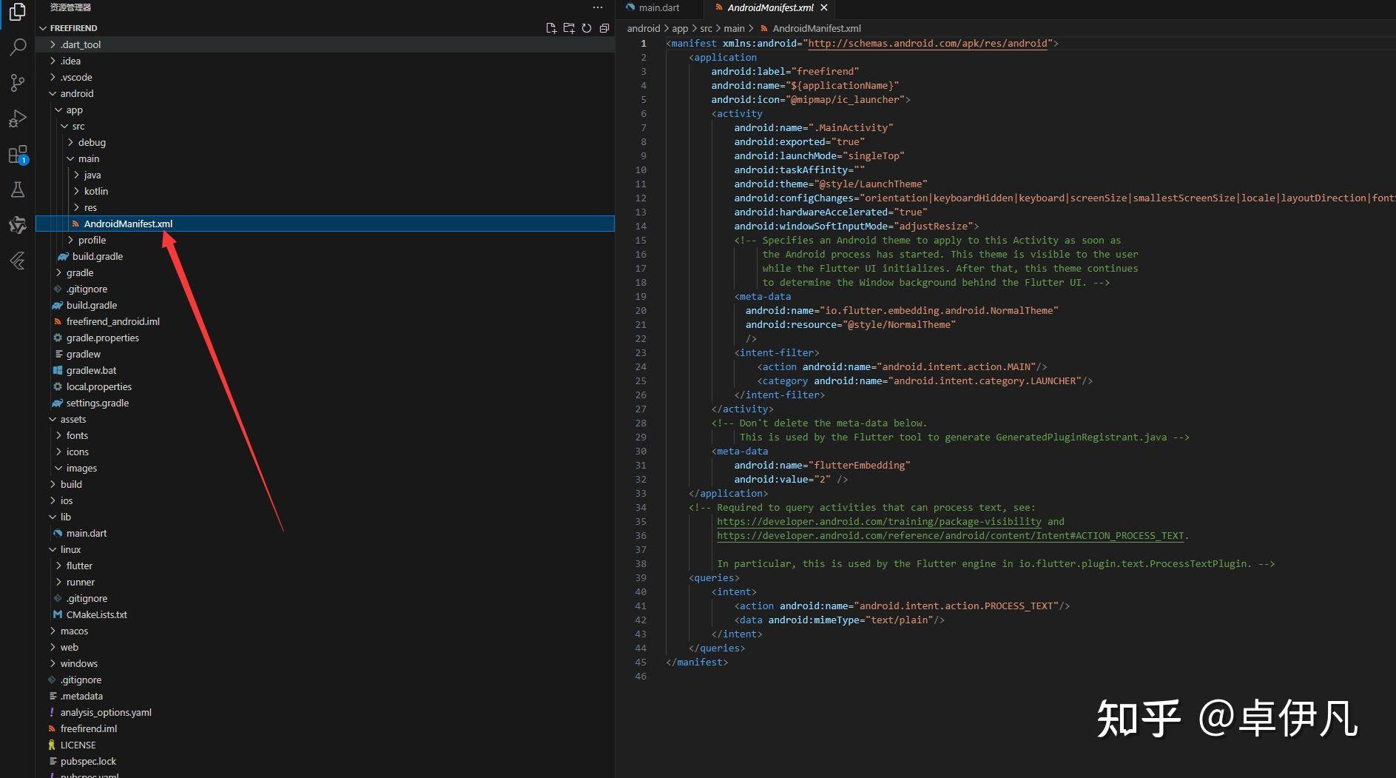Click line number 23 in gutter
This screenshot has width=1396, height=778.
coord(641,352)
